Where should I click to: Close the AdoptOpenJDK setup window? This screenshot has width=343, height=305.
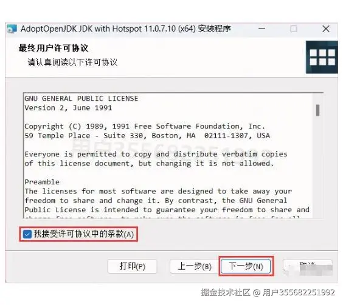[x=326, y=28]
